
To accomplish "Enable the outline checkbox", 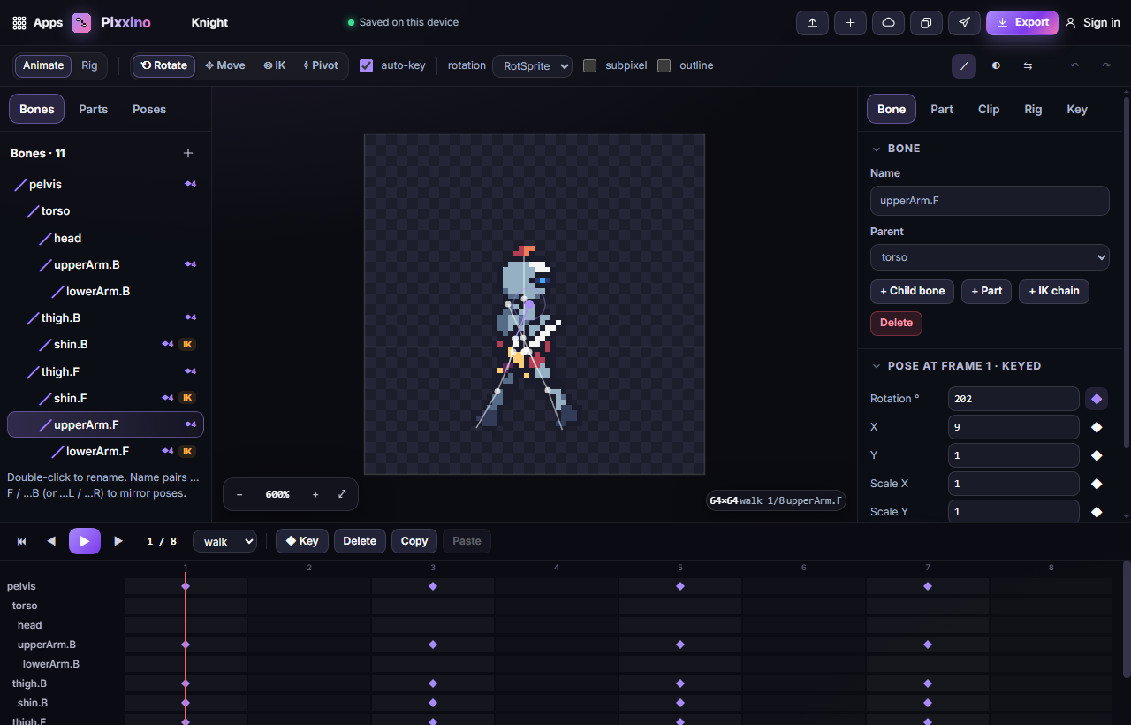I will pyautogui.click(x=664, y=65).
